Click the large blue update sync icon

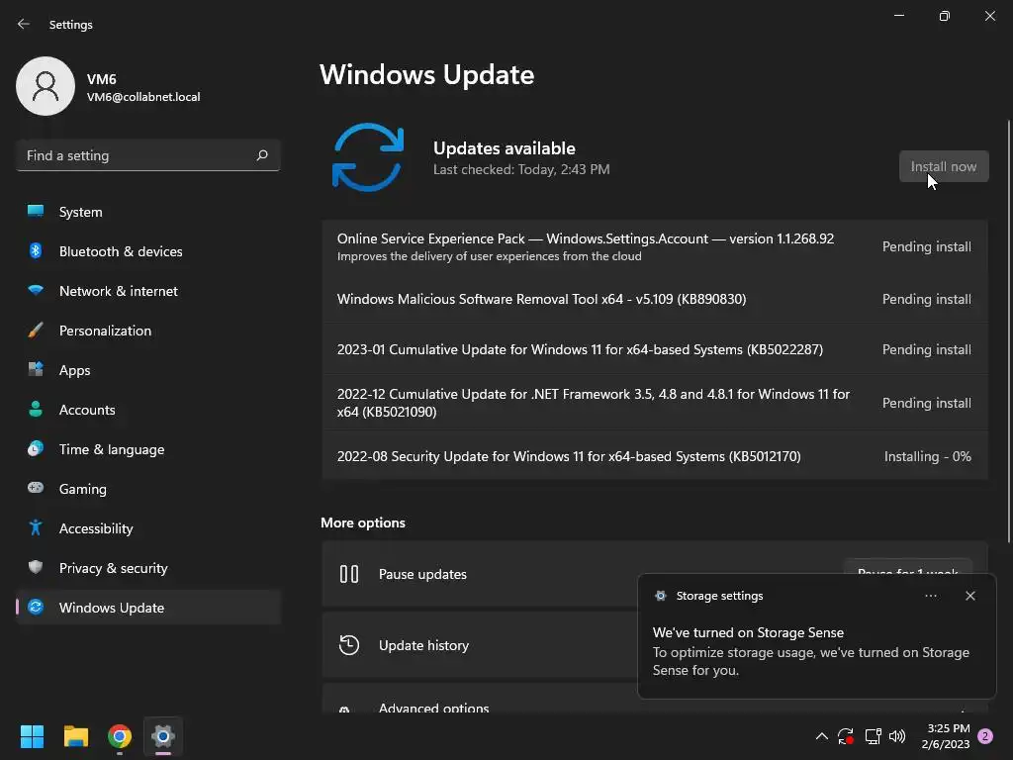tap(368, 157)
